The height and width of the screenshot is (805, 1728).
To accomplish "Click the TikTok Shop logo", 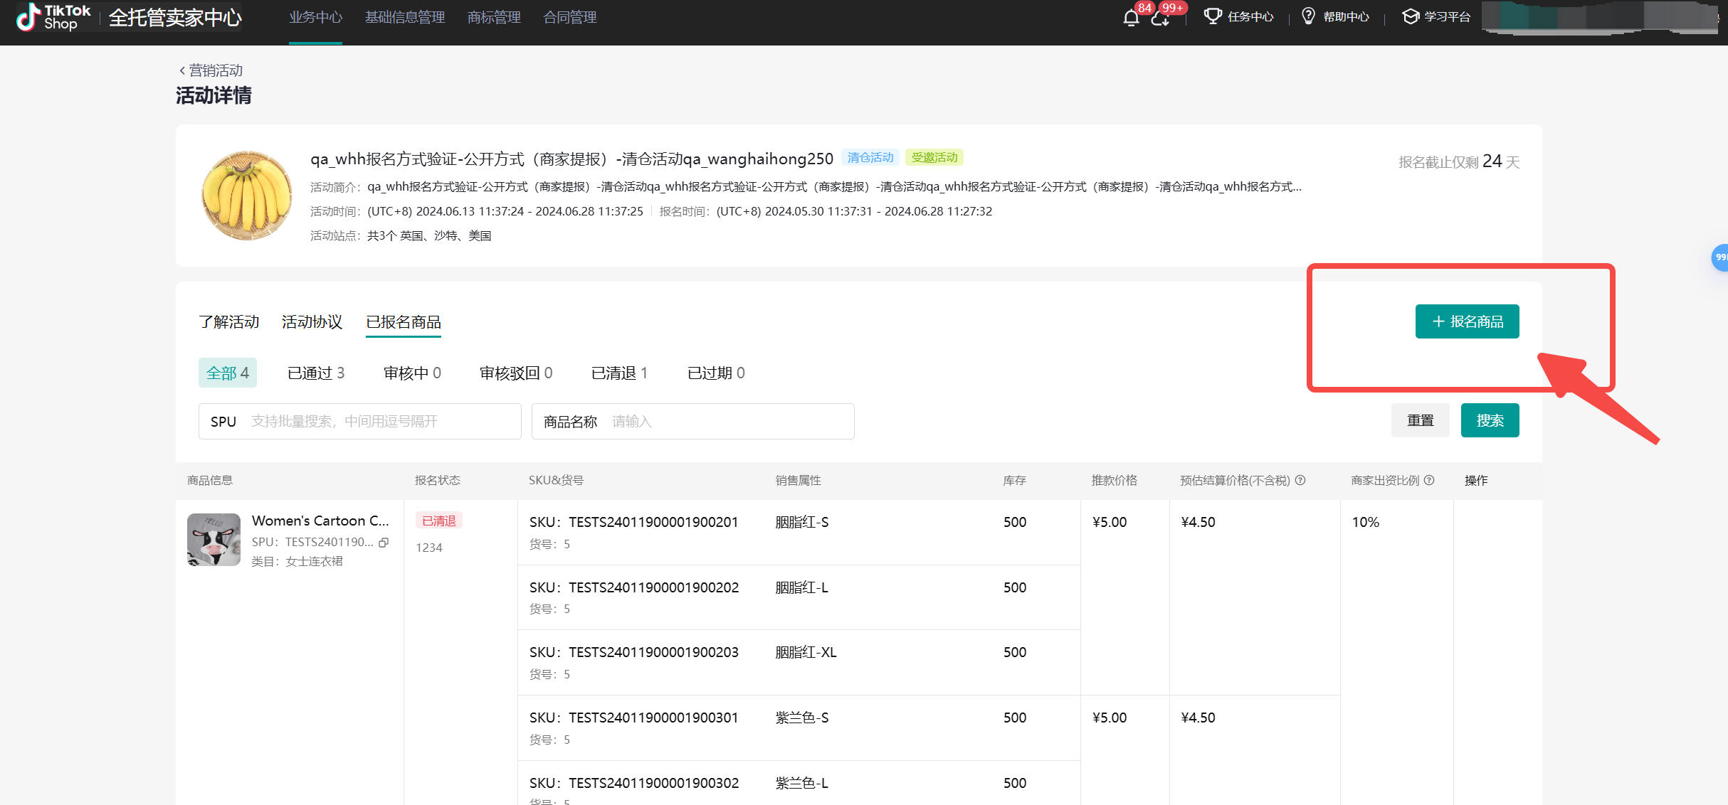I will click(x=54, y=17).
